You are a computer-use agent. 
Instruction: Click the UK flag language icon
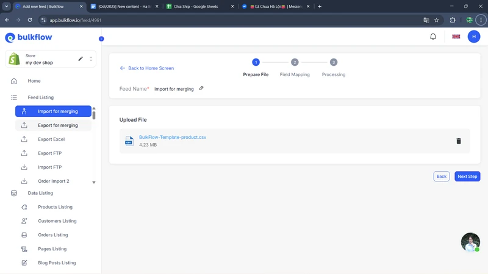point(456,37)
